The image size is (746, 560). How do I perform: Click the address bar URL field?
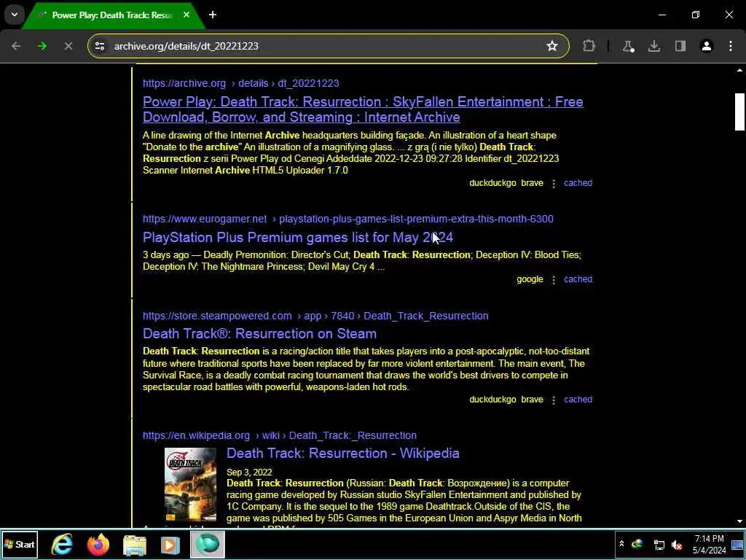329,46
